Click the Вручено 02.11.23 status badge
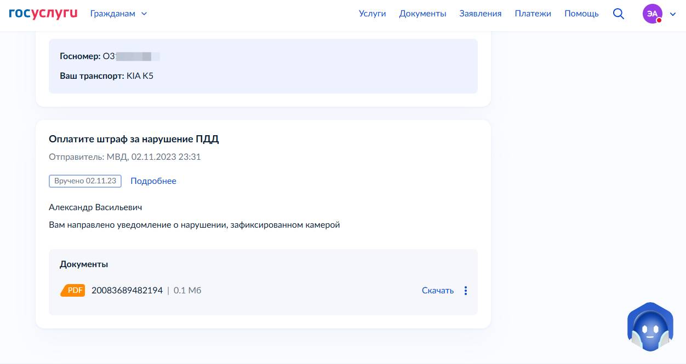The image size is (686, 364). [x=85, y=181]
